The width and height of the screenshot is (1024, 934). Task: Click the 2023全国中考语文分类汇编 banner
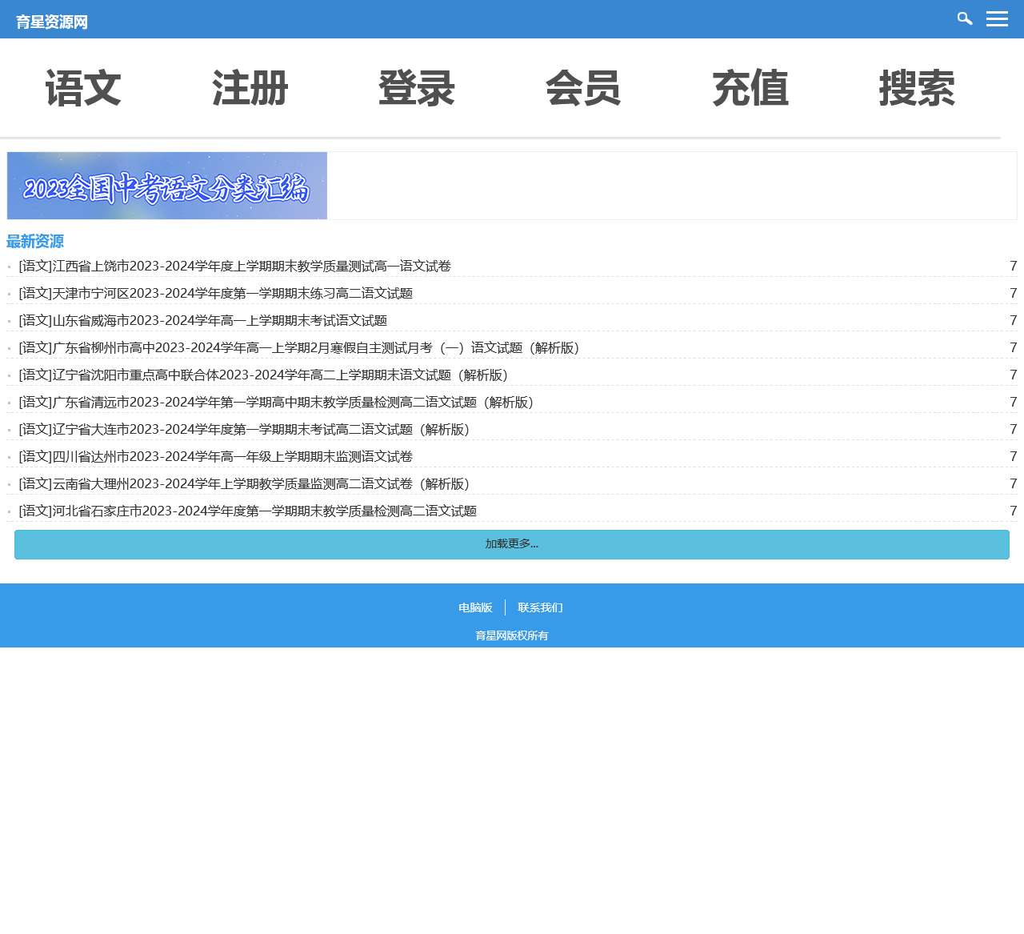pyautogui.click(x=166, y=186)
